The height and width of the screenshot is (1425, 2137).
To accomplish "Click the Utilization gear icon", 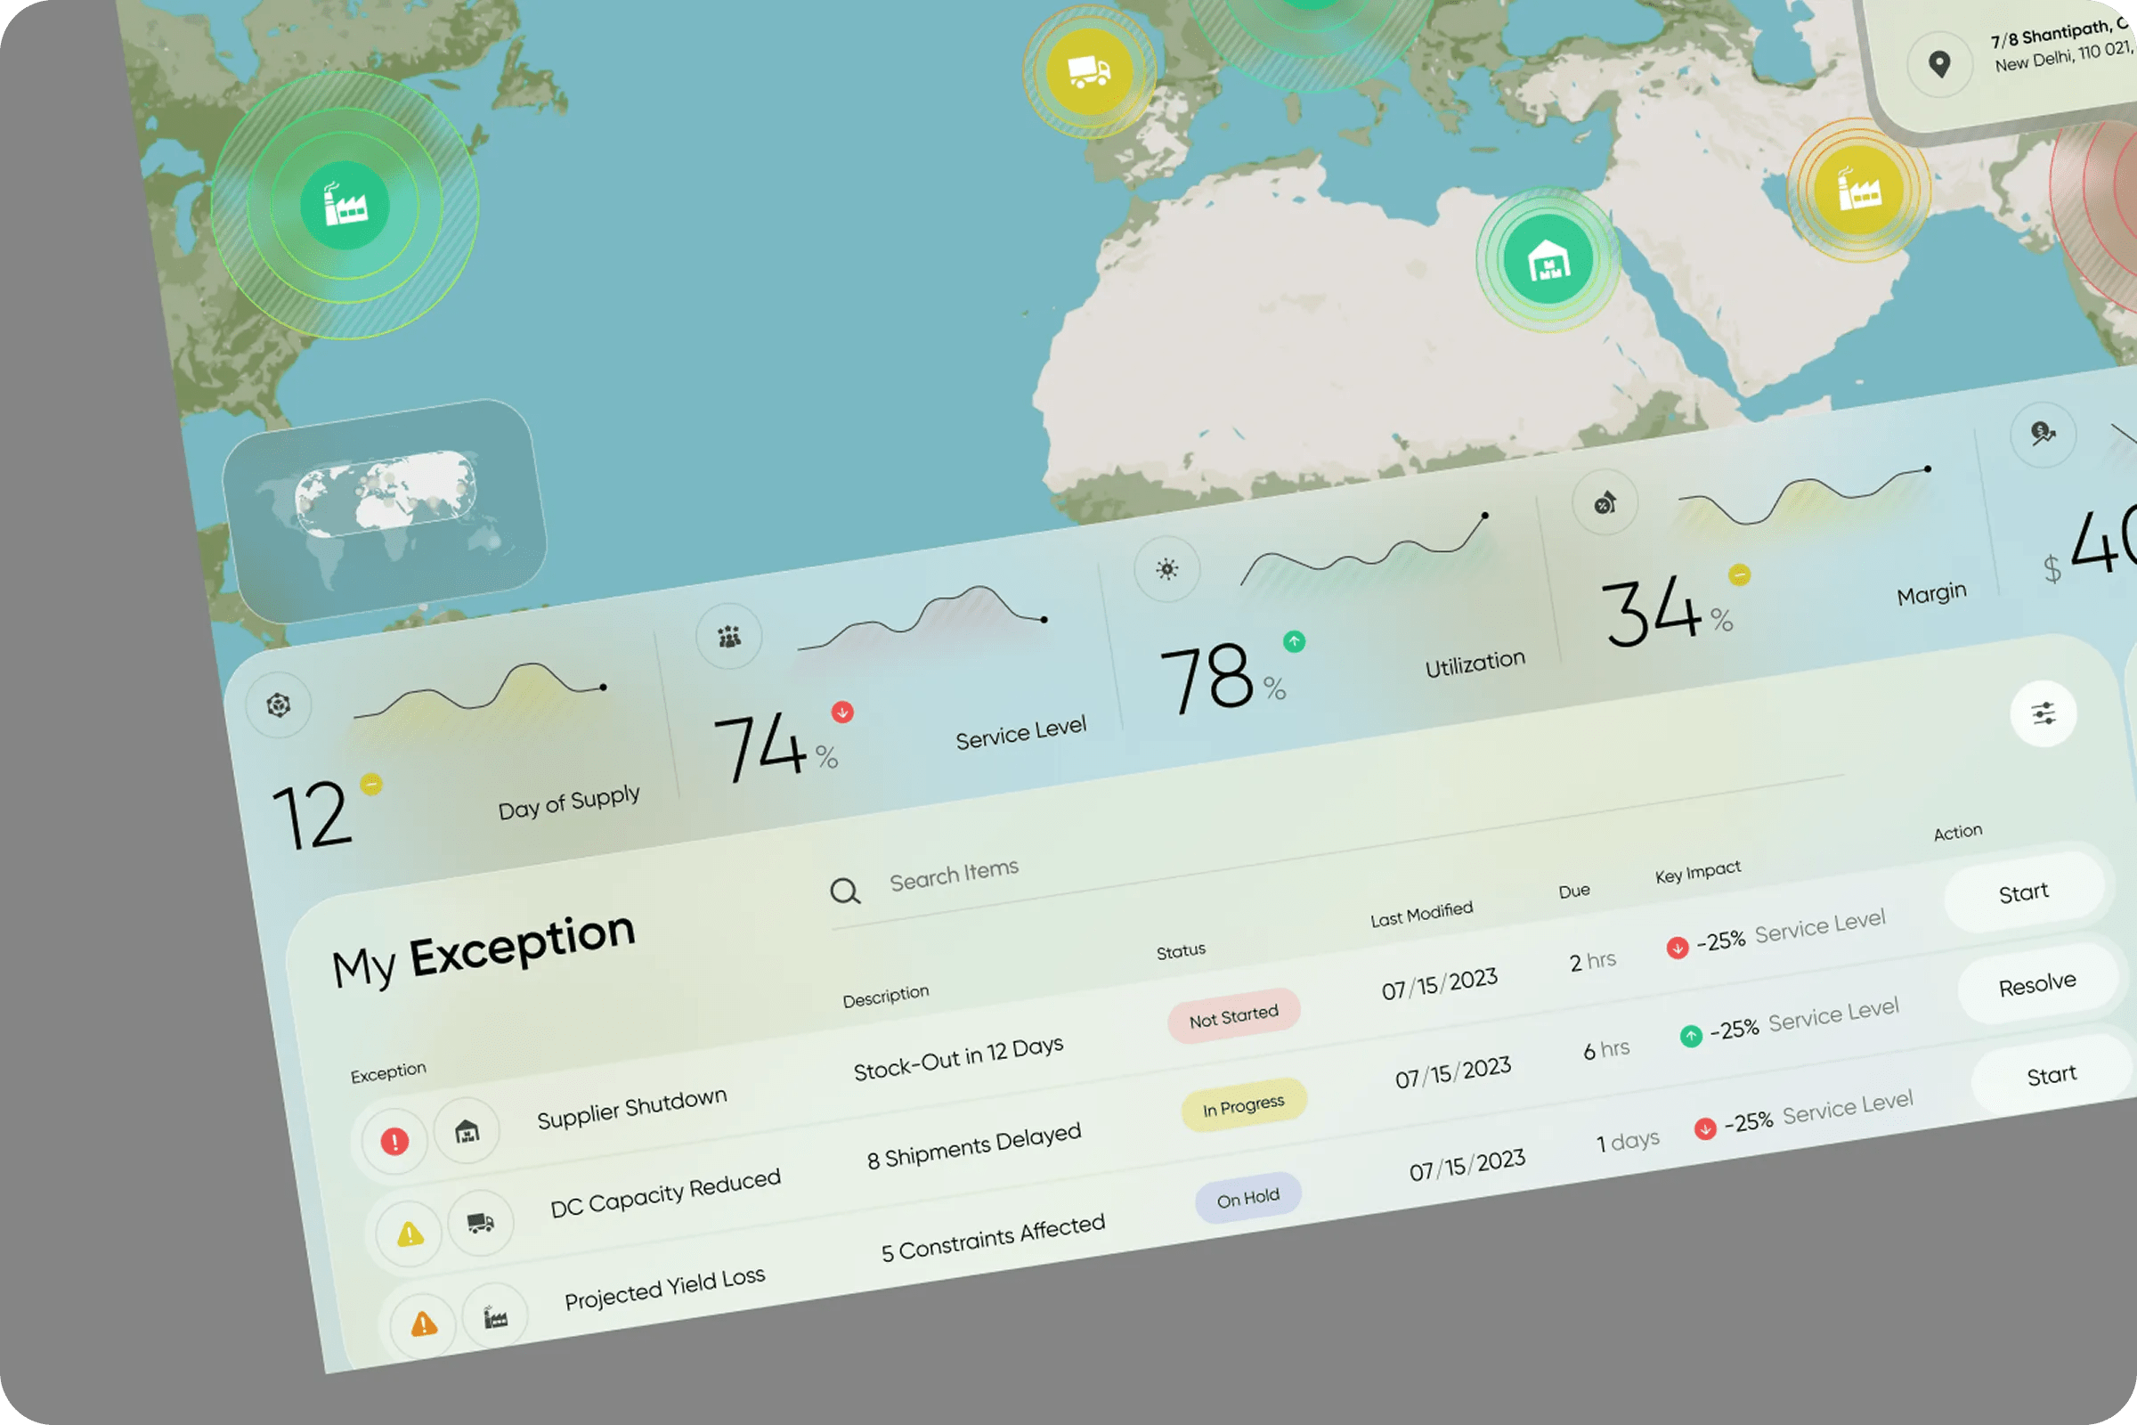I will pyautogui.click(x=1166, y=570).
